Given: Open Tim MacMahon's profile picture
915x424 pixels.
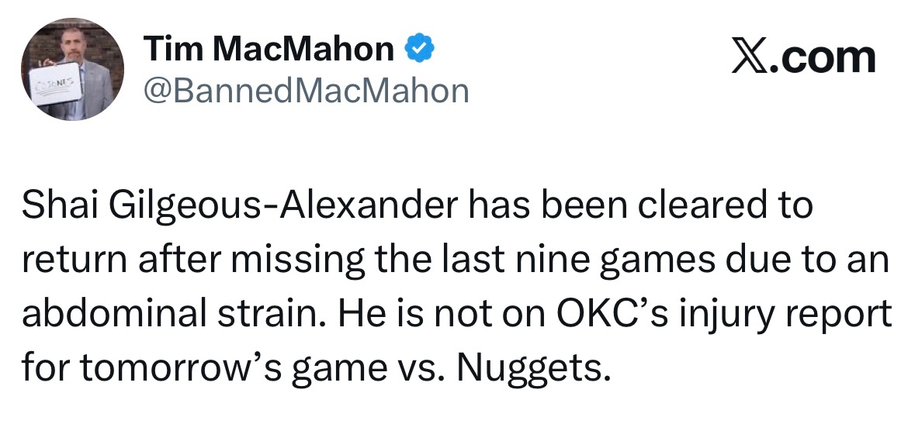Looking at the screenshot, I should (x=72, y=69).
